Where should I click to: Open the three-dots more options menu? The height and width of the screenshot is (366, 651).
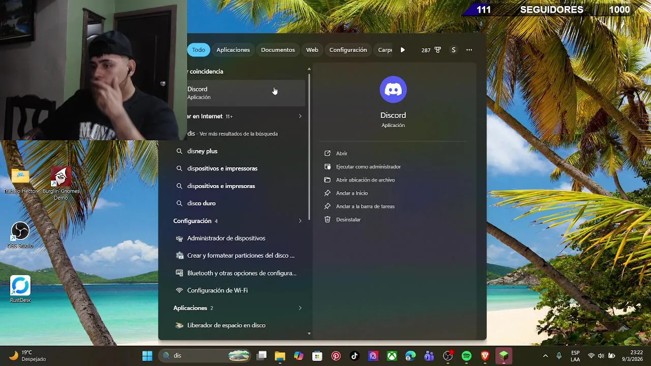click(469, 50)
